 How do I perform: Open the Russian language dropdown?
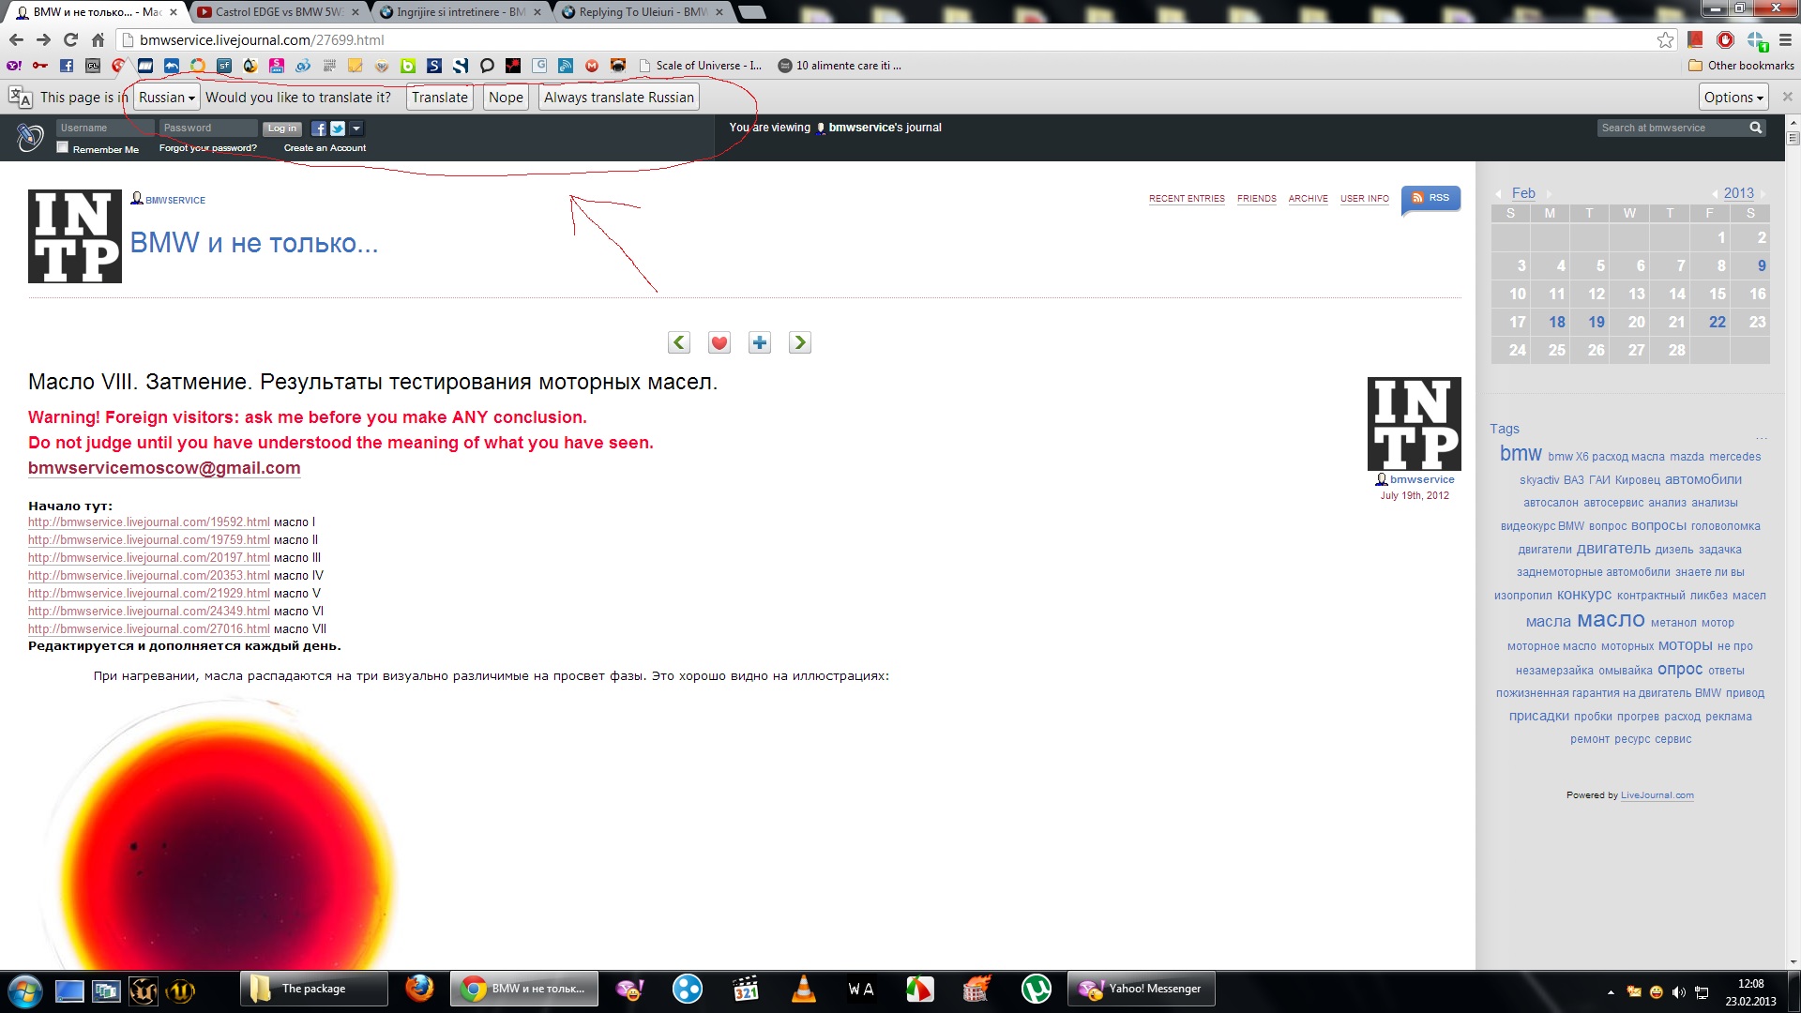pos(167,98)
